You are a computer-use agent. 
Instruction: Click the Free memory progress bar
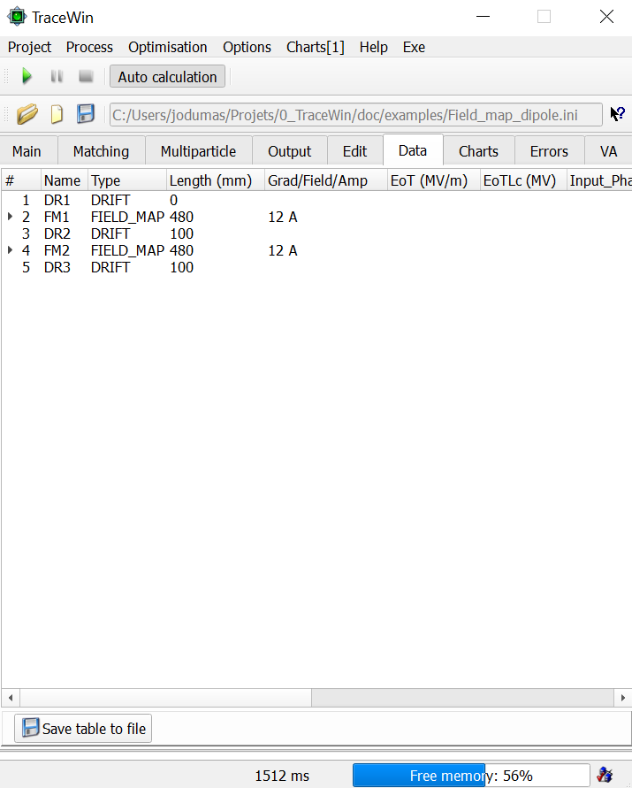(471, 776)
